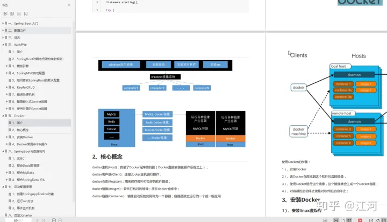
Task: Open bookmark 4、整合SpringData JPA
Action: tap(29, 180)
